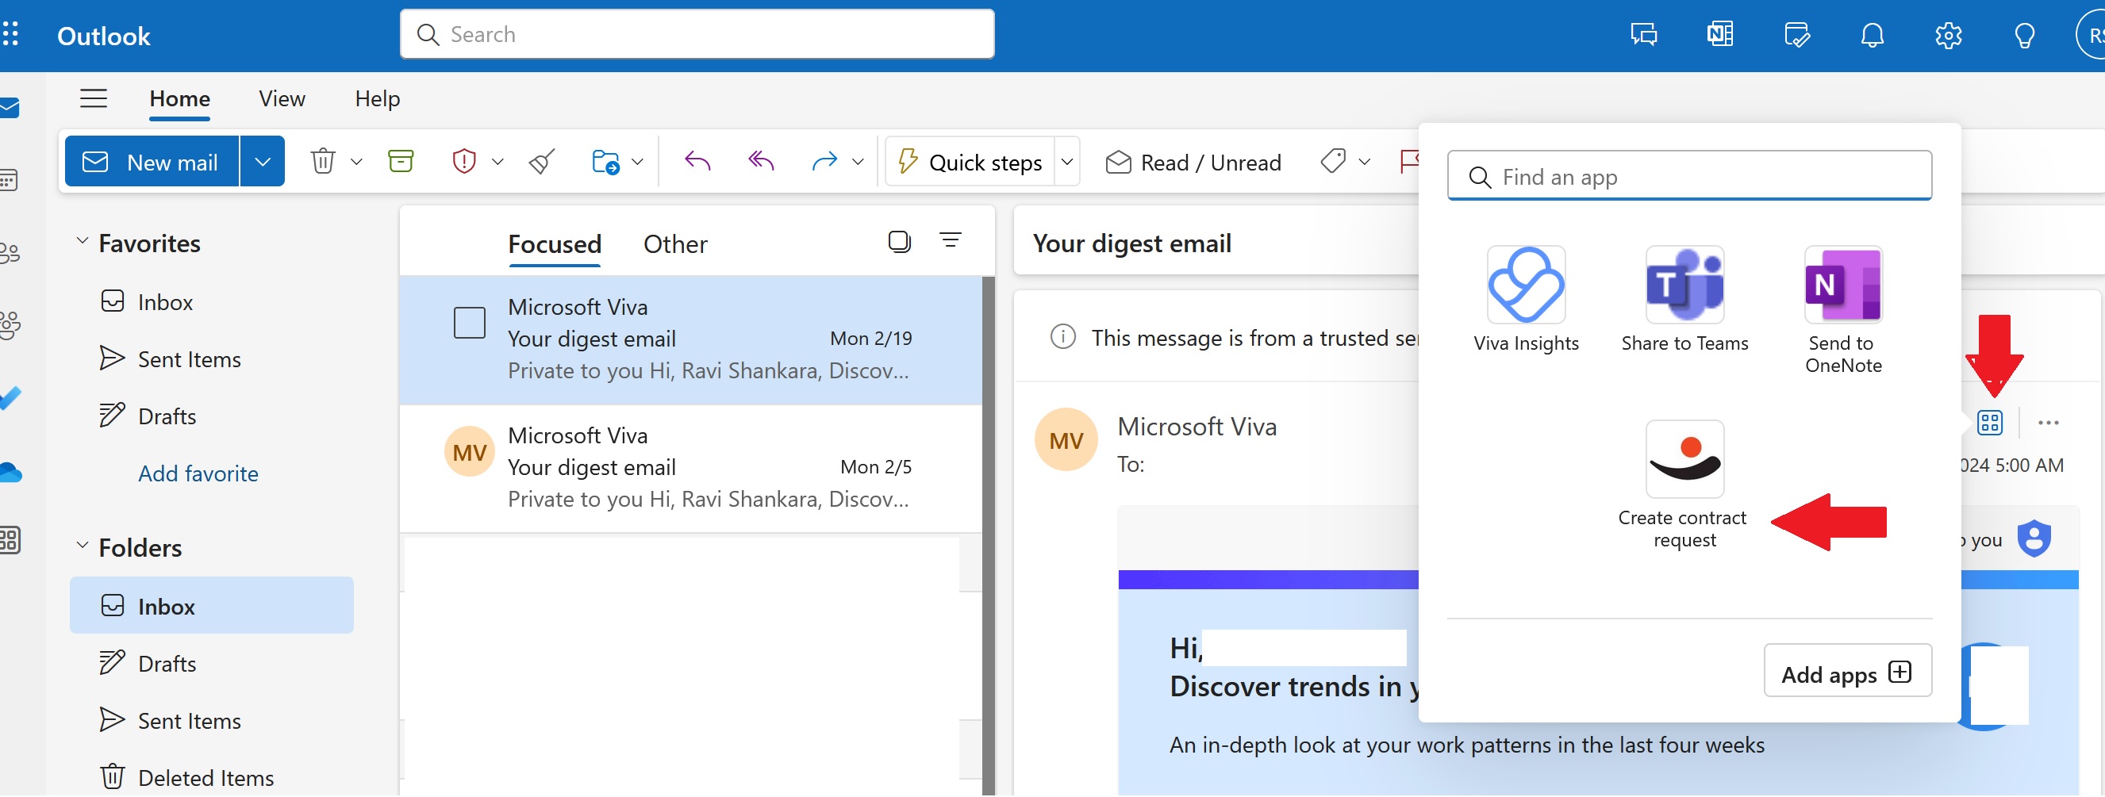Viewport: 2105px width, 797px height.
Task: Expand the New mail dropdown arrow
Action: point(263,162)
